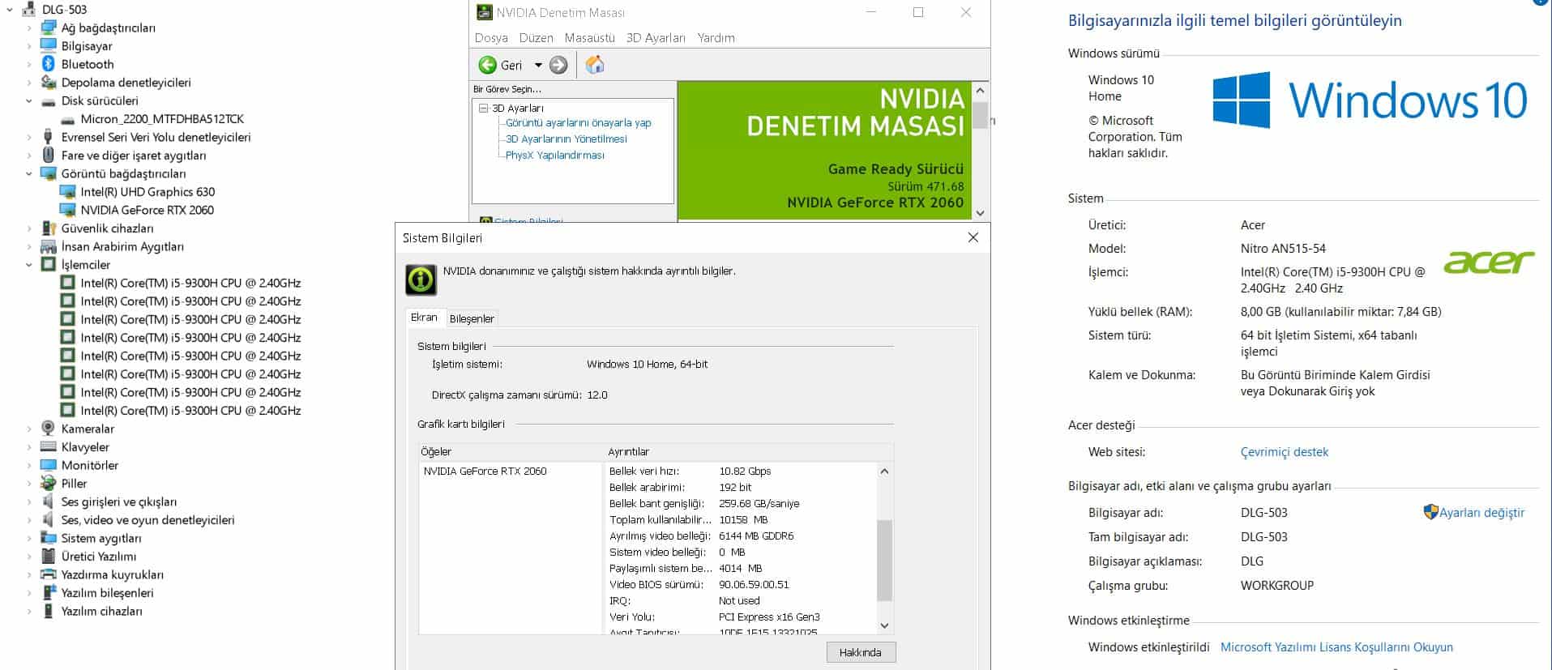Image resolution: width=1552 pixels, height=670 pixels.
Task: Click Ayarları değiştir link
Action: pyautogui.click(x=1481, y=512)
